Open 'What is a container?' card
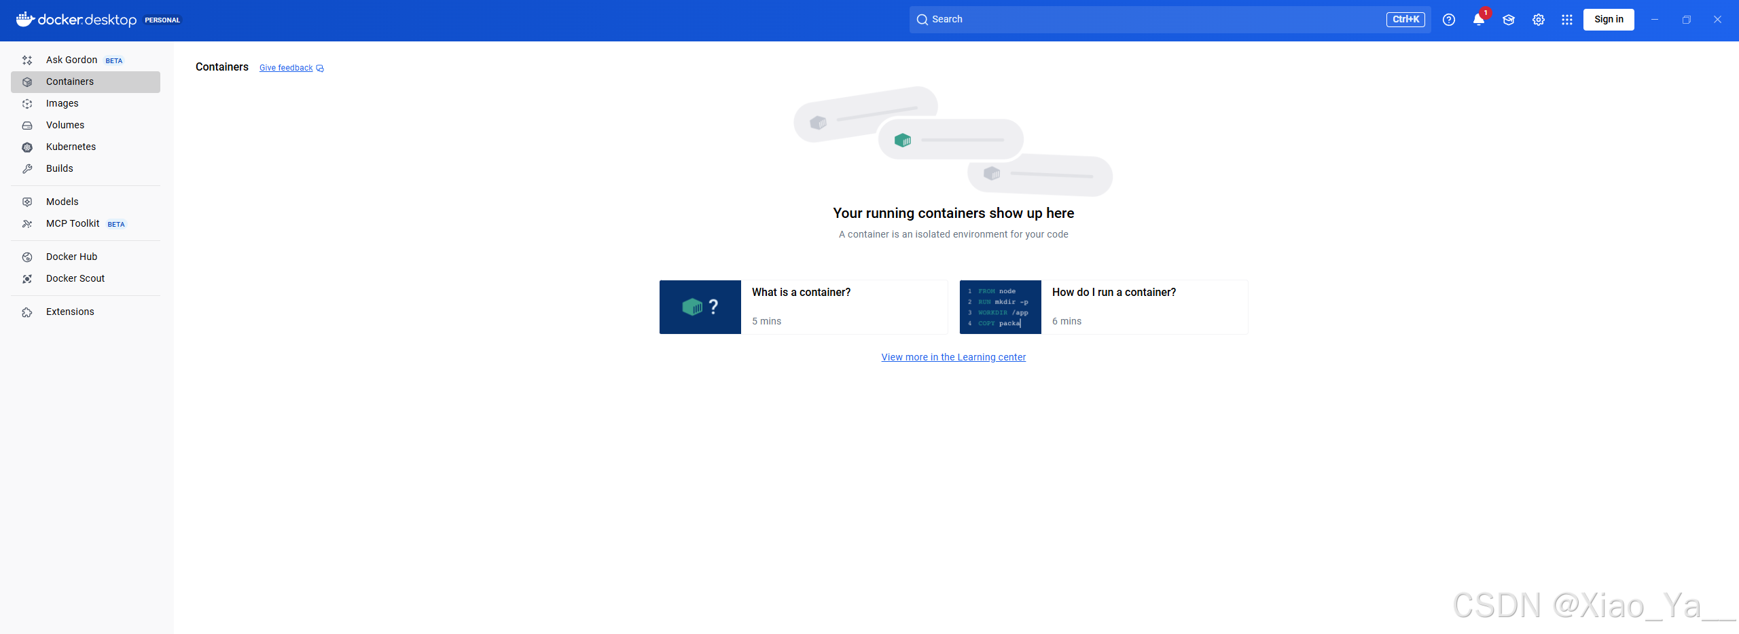1739x634 pixels. pyautogui.click(x=804, y=307)
